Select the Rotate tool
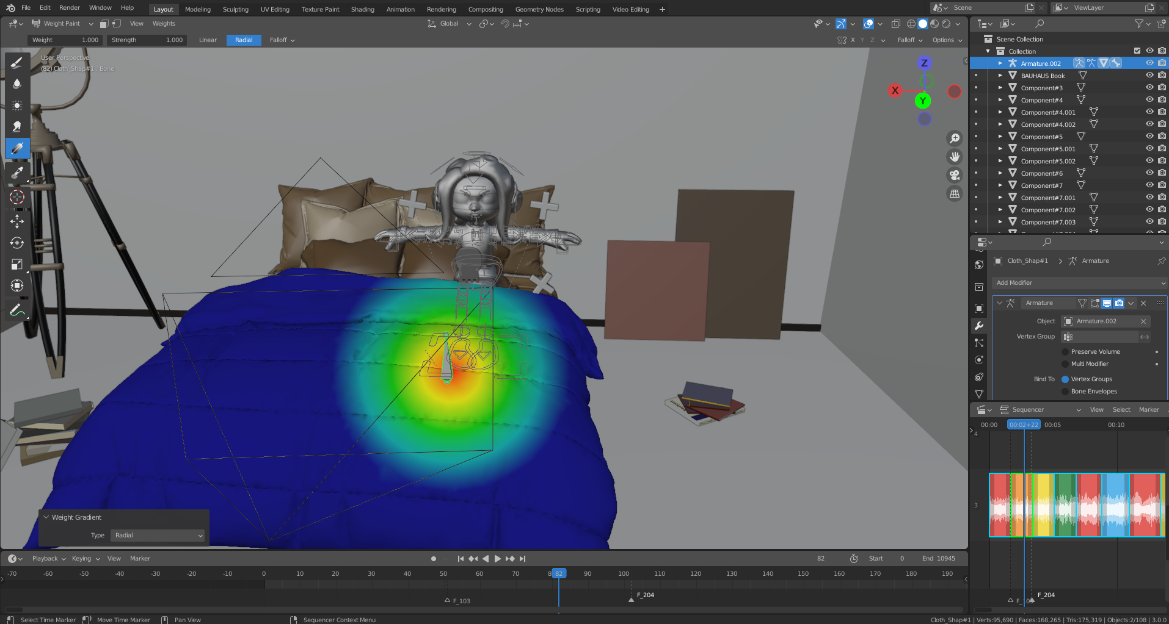The width and height of the screenshot is (1169, 624). 17,243
